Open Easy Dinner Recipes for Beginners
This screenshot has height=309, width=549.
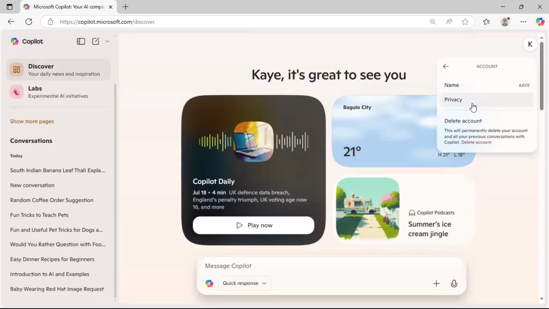coord(52,259)
